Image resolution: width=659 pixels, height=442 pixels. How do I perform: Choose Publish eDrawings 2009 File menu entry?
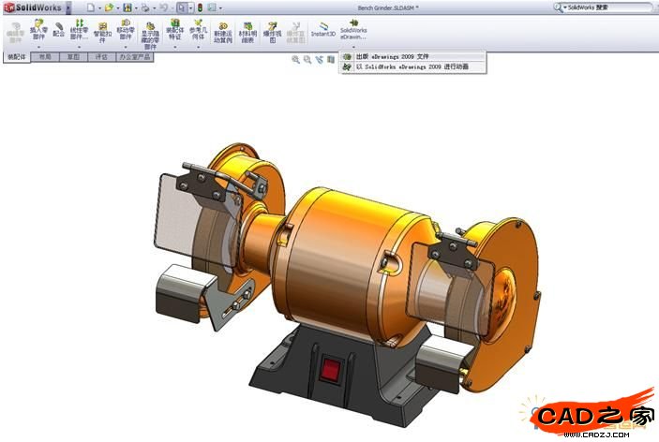(x=412, y=56)
